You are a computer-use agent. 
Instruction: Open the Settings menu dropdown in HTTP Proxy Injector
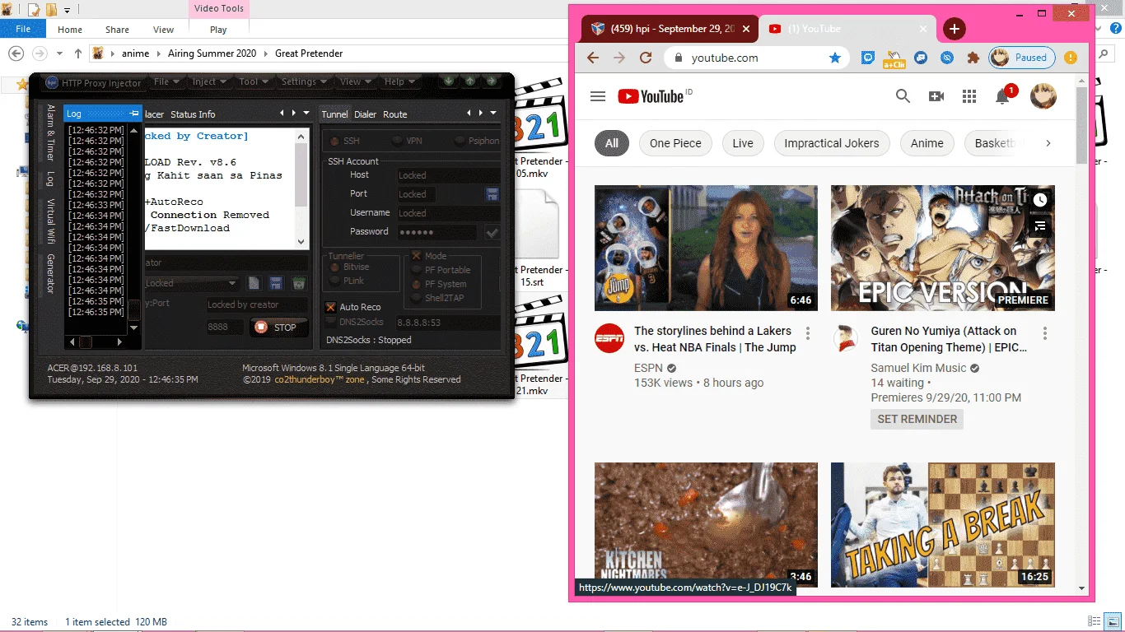point(304,81)
